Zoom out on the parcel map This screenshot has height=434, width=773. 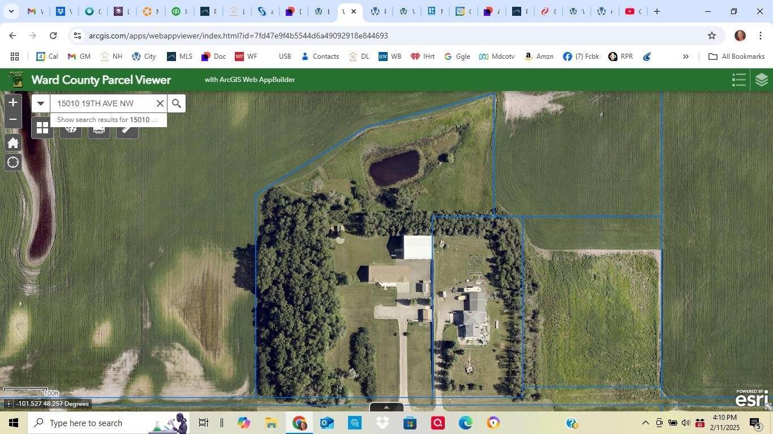(12, 119)
